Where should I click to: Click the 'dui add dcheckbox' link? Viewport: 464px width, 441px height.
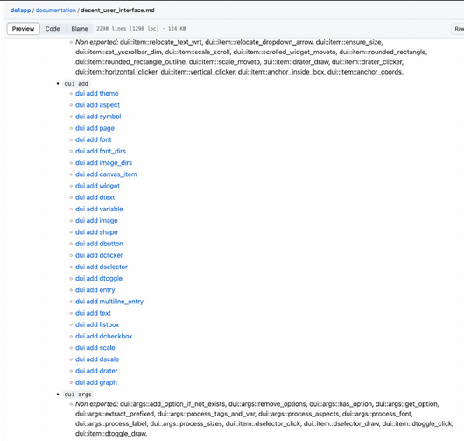tap(103, 336)
